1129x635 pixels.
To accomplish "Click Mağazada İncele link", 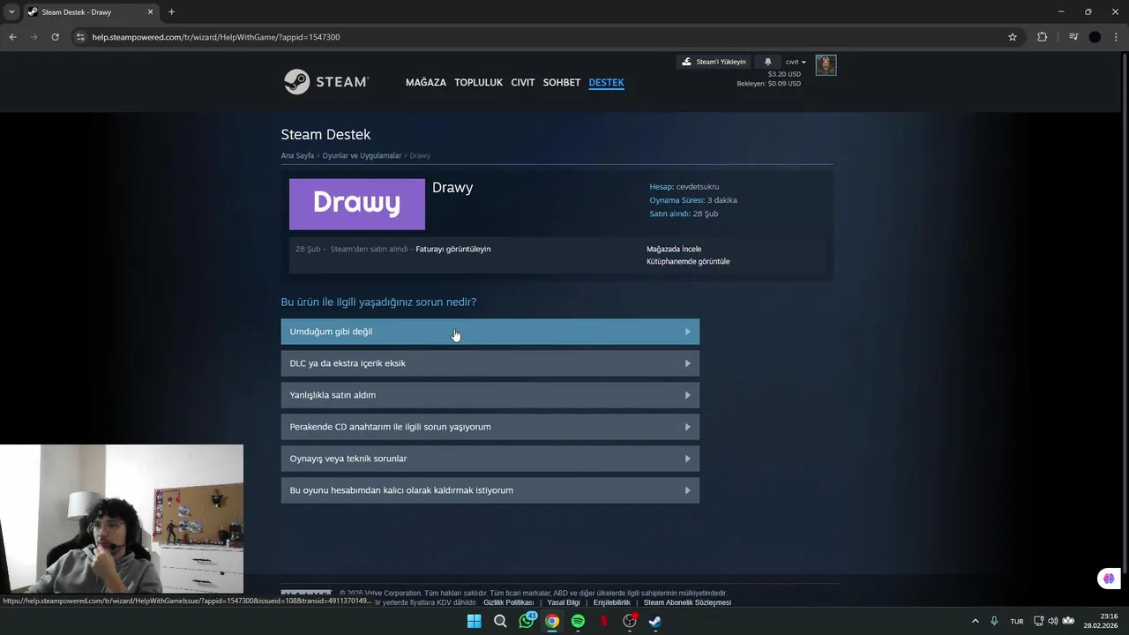I will click(x=674, y=249).
